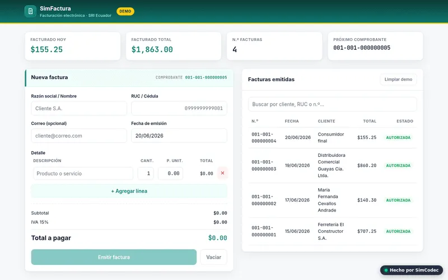Focus the RUC / Cédula input field
This screenshot has width=448, height=280.
pos(179,108)
